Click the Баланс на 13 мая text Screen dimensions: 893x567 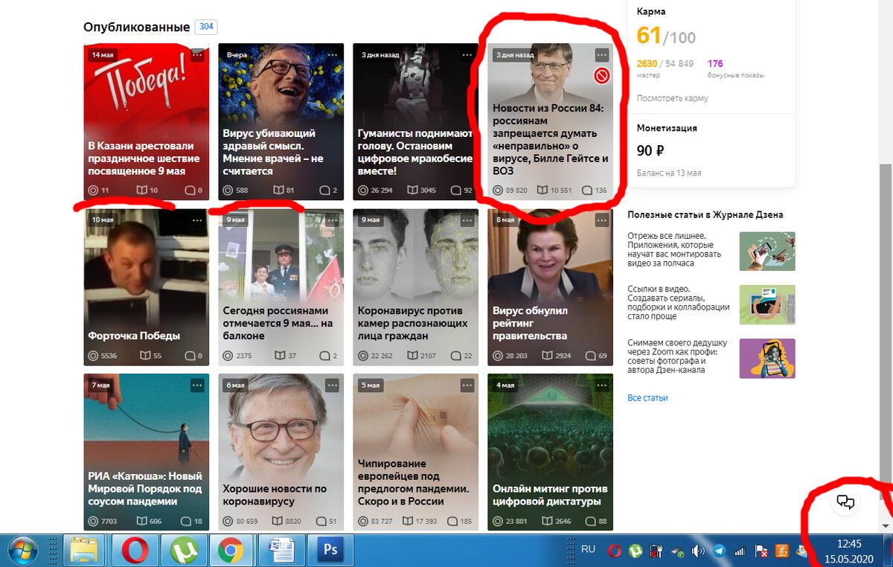pos(669,173)
